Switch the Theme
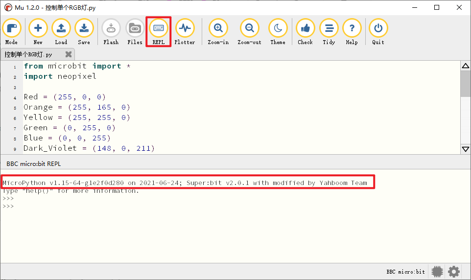The width and height of the screenshot is (471, 280). (x=278, y=31)
